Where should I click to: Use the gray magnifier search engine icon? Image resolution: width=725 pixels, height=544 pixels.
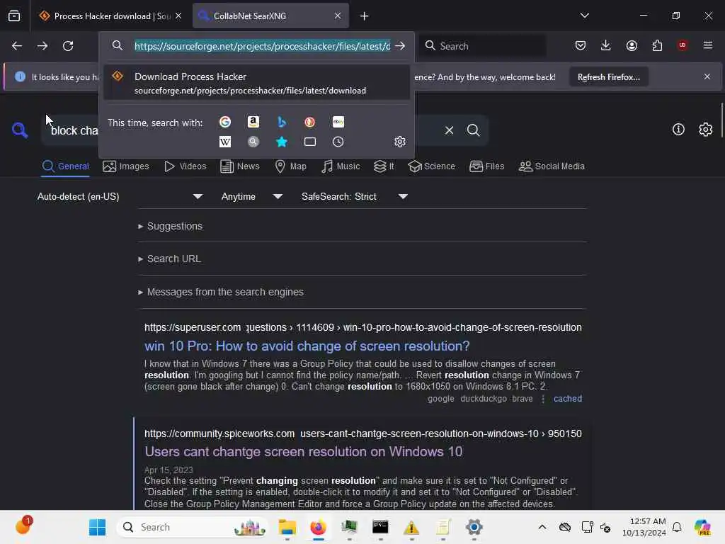click(x=253, y=142)
